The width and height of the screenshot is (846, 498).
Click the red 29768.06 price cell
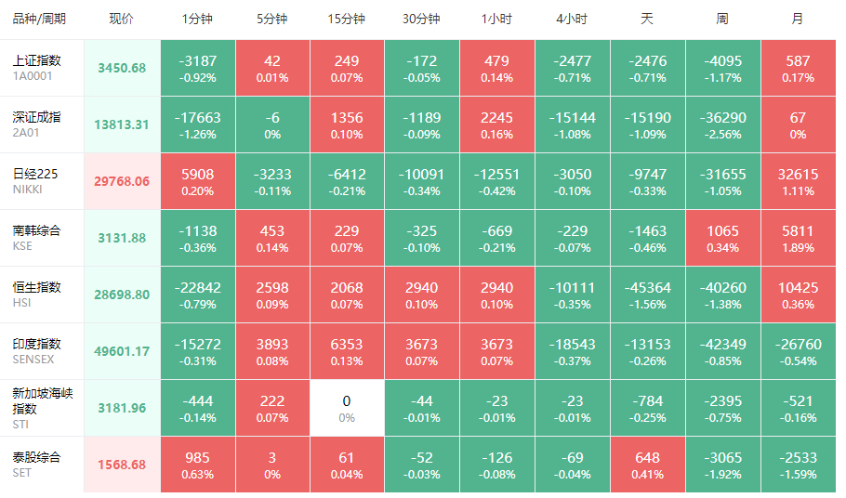tap(122, 181)
